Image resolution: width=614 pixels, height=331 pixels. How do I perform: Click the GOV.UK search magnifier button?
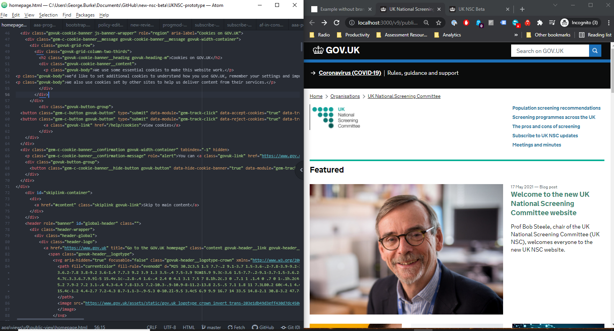pos(595,51)
